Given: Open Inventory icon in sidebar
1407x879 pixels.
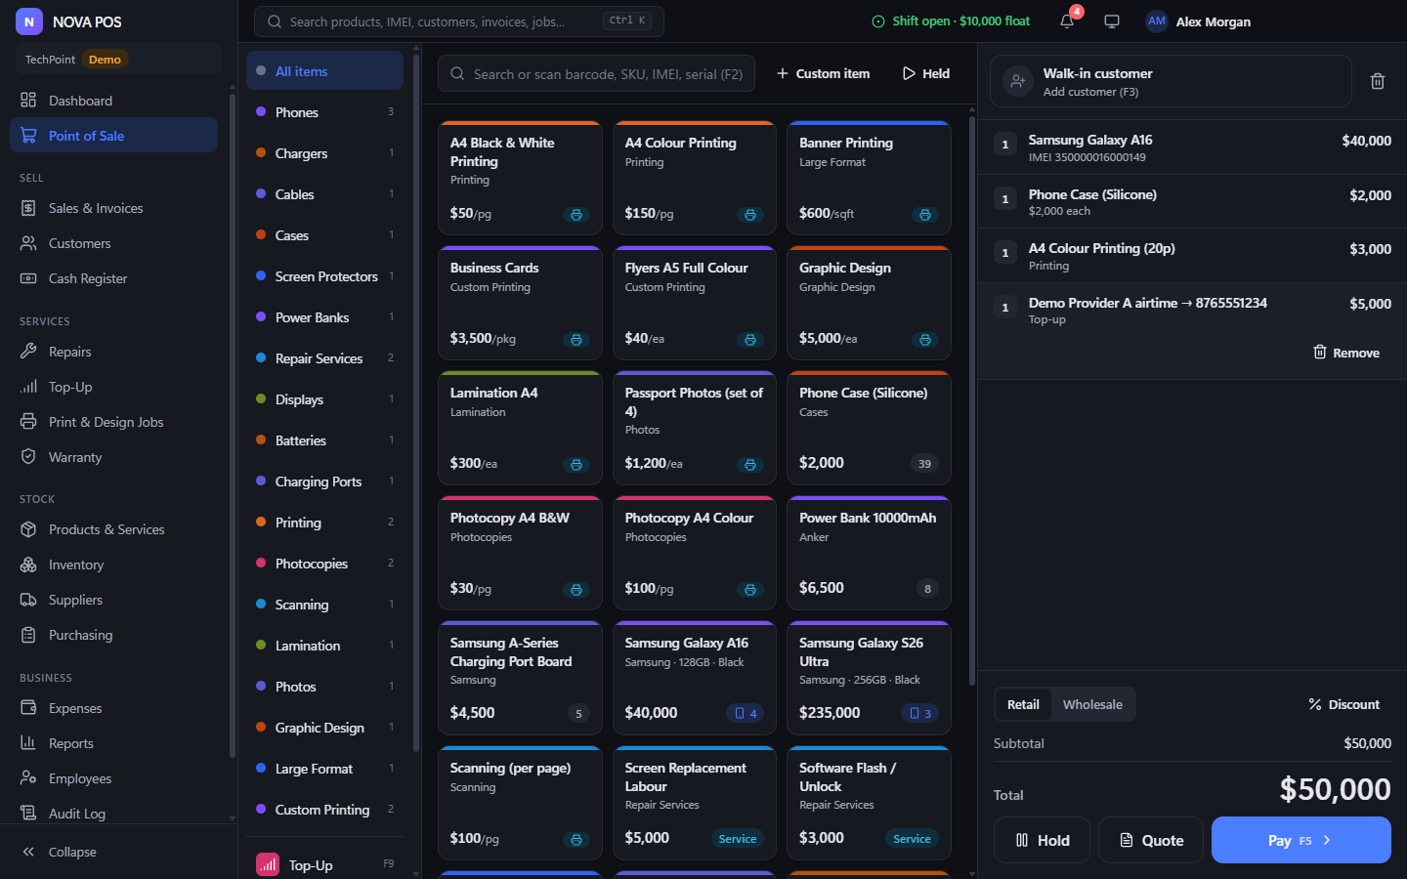Looking at the screenshot, I should 28,565.
